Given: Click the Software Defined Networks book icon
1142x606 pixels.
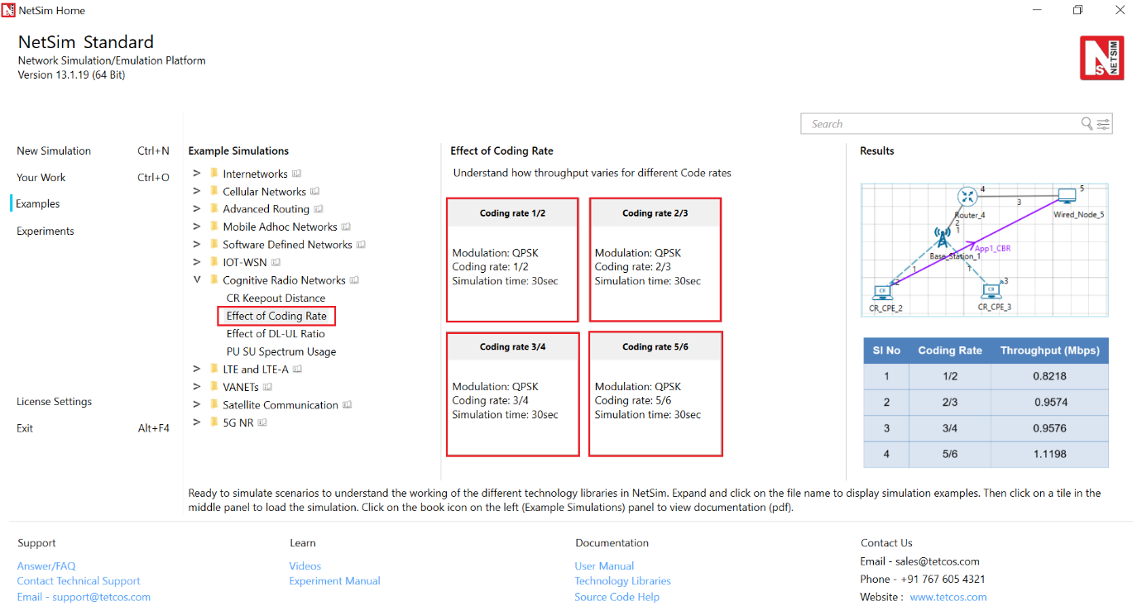Looking at the screenshot, I should click(x=362, y=245).
